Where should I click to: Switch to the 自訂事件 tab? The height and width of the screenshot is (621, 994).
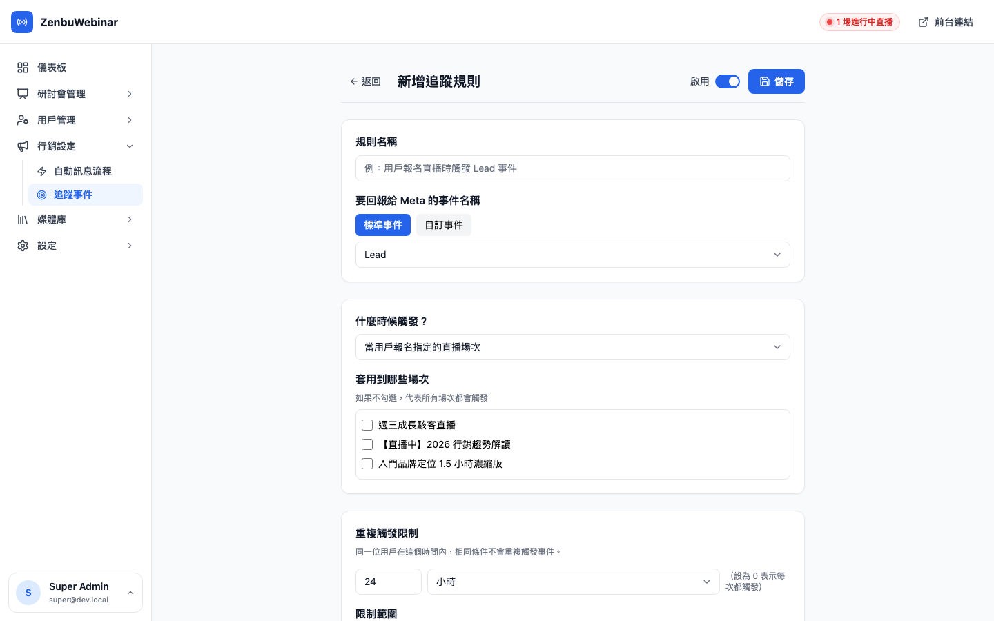tap(444, 225)
